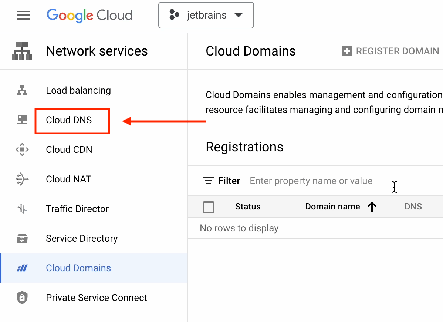Click the Cloud CDN sidebar icon
The width and height of the screenshot is (443, 322).
pos(22,150)
